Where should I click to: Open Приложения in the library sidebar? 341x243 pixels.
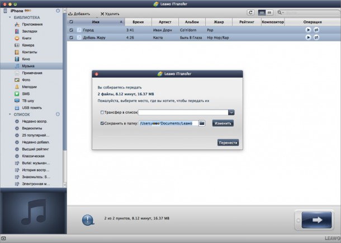pyautogui.click(x=32, y=25)
